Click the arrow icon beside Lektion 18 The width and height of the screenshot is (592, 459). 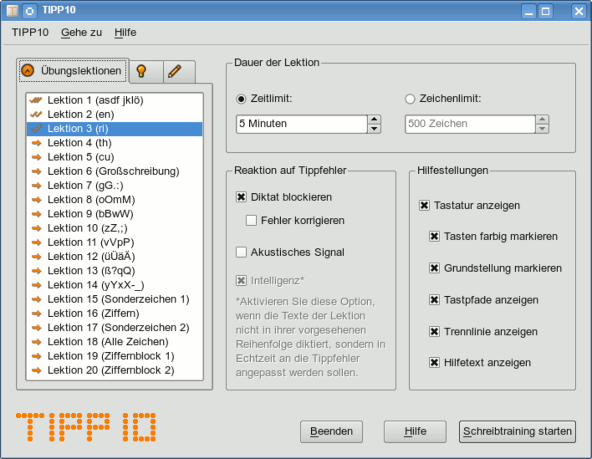pyautogui.click(x=37, y=342)
